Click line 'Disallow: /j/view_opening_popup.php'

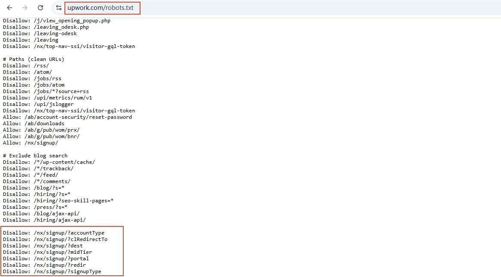(x=57, y=21)
